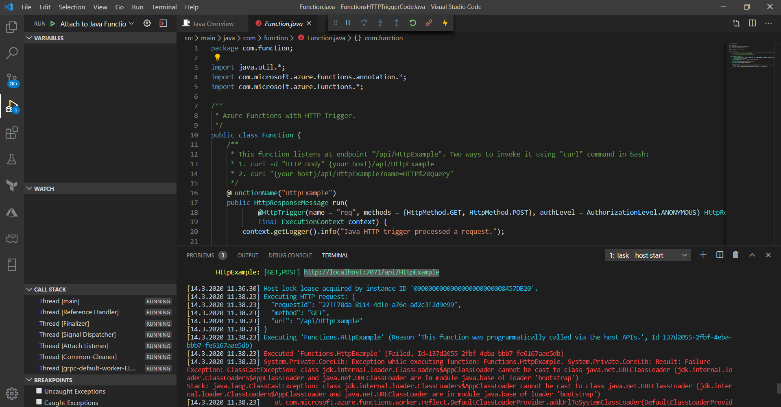The width and height of the screenshot is (781, 407).
Task: Click the 'com.function' breadcrumb segment
Action: coord(384,38)
